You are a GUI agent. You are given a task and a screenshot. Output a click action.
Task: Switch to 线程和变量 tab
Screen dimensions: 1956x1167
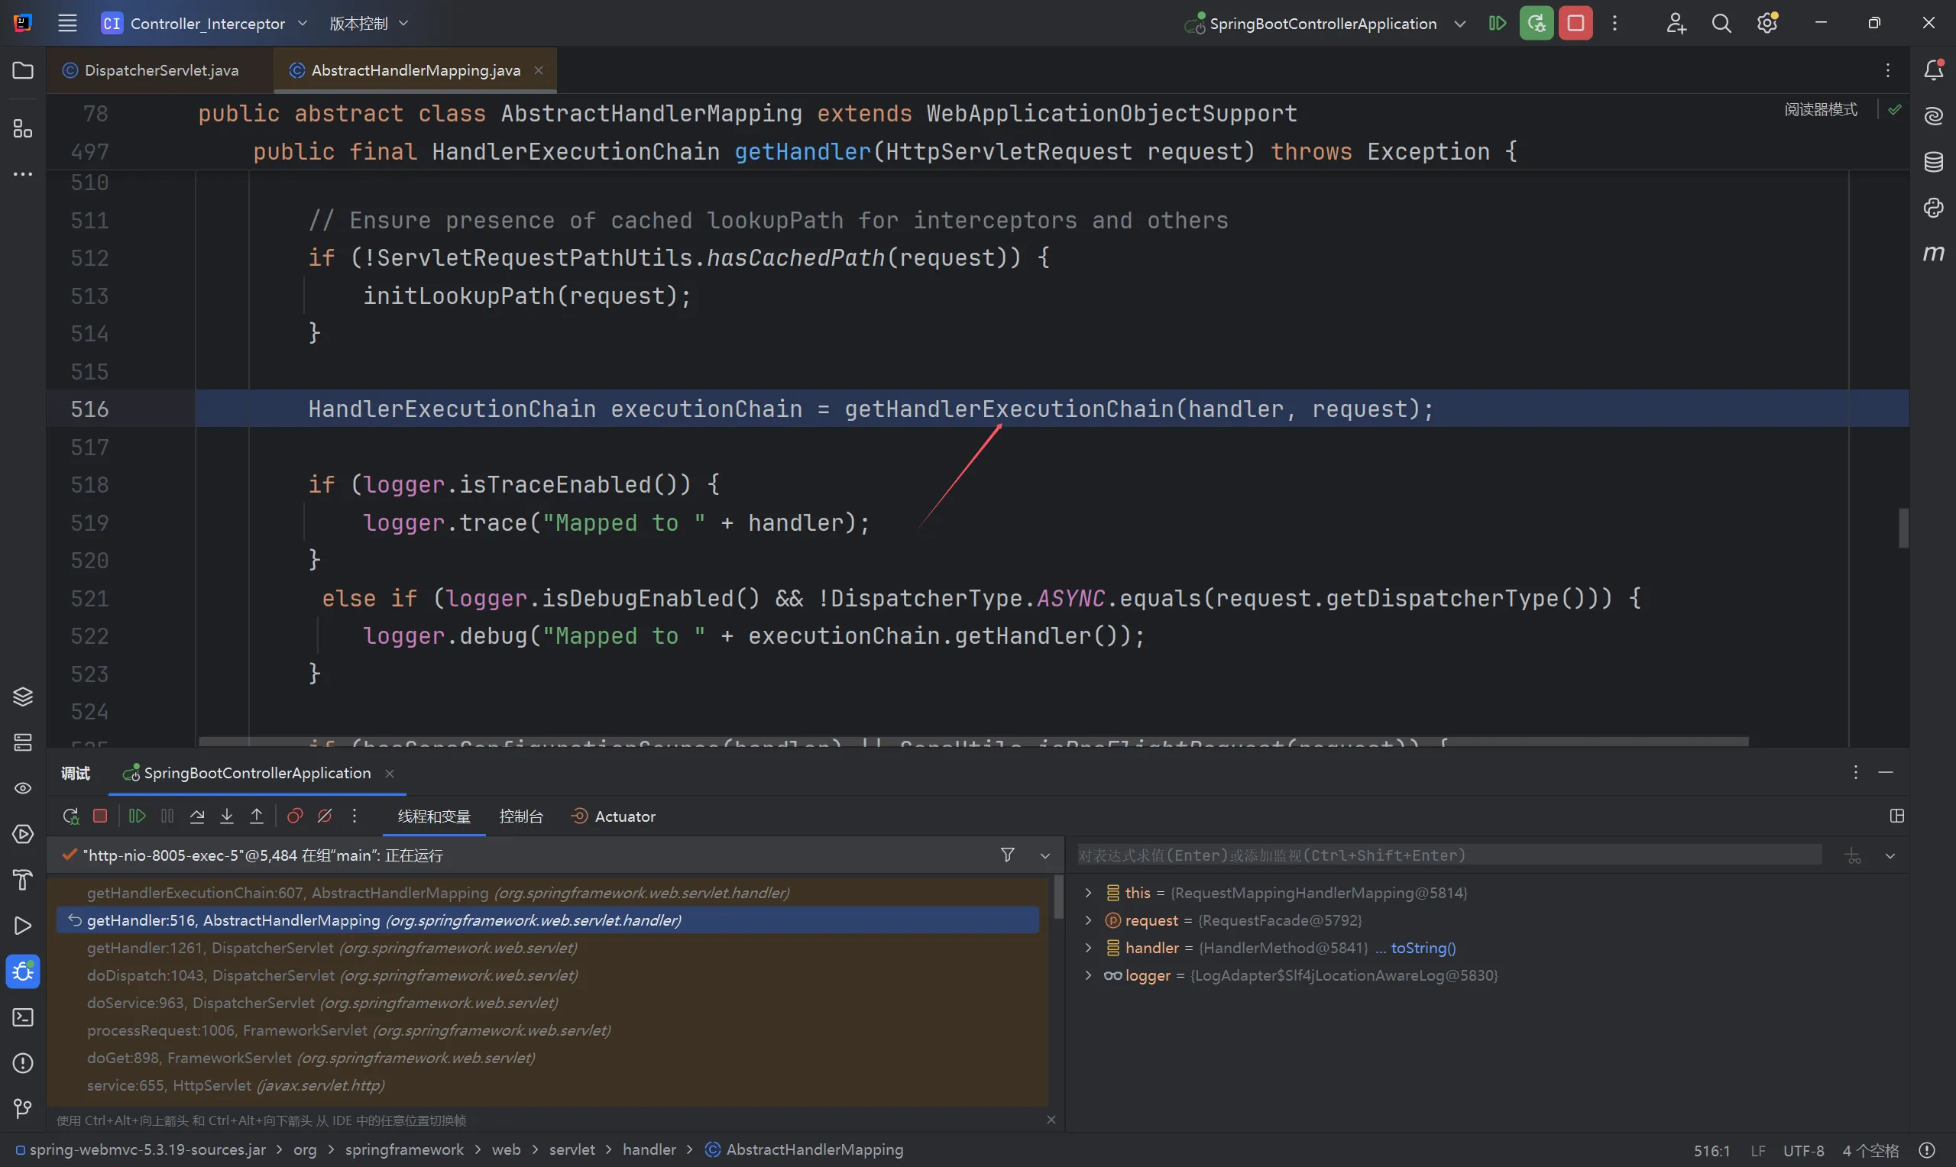point(434,816)
